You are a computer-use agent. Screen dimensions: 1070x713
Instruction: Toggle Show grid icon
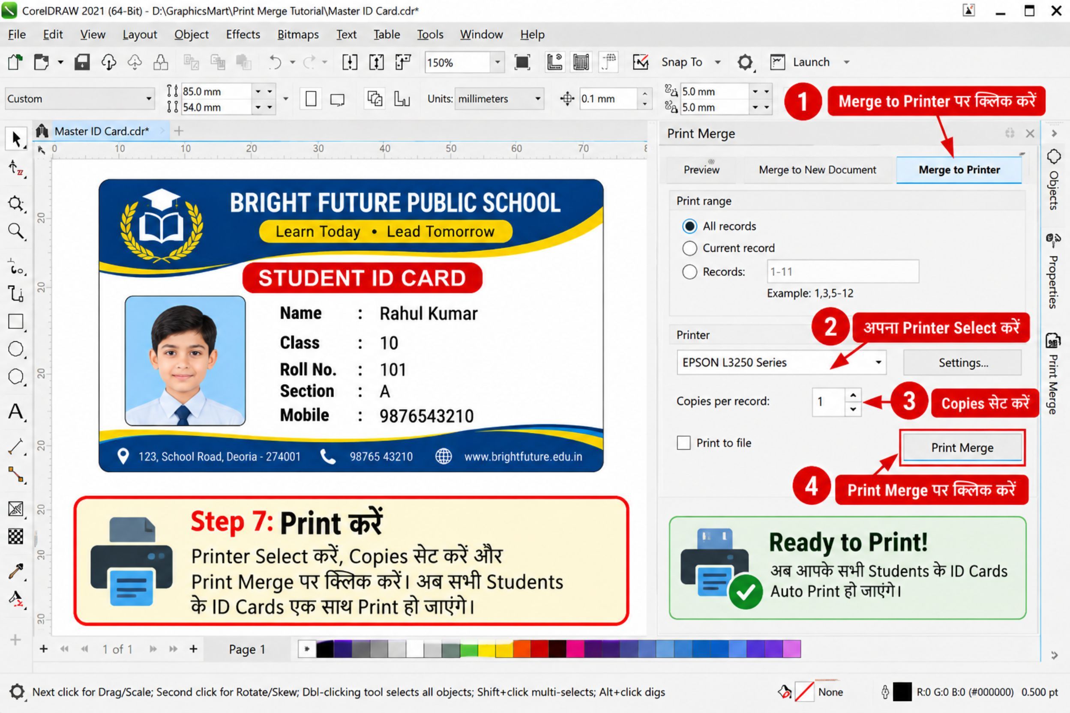click(x=581, y=62)
